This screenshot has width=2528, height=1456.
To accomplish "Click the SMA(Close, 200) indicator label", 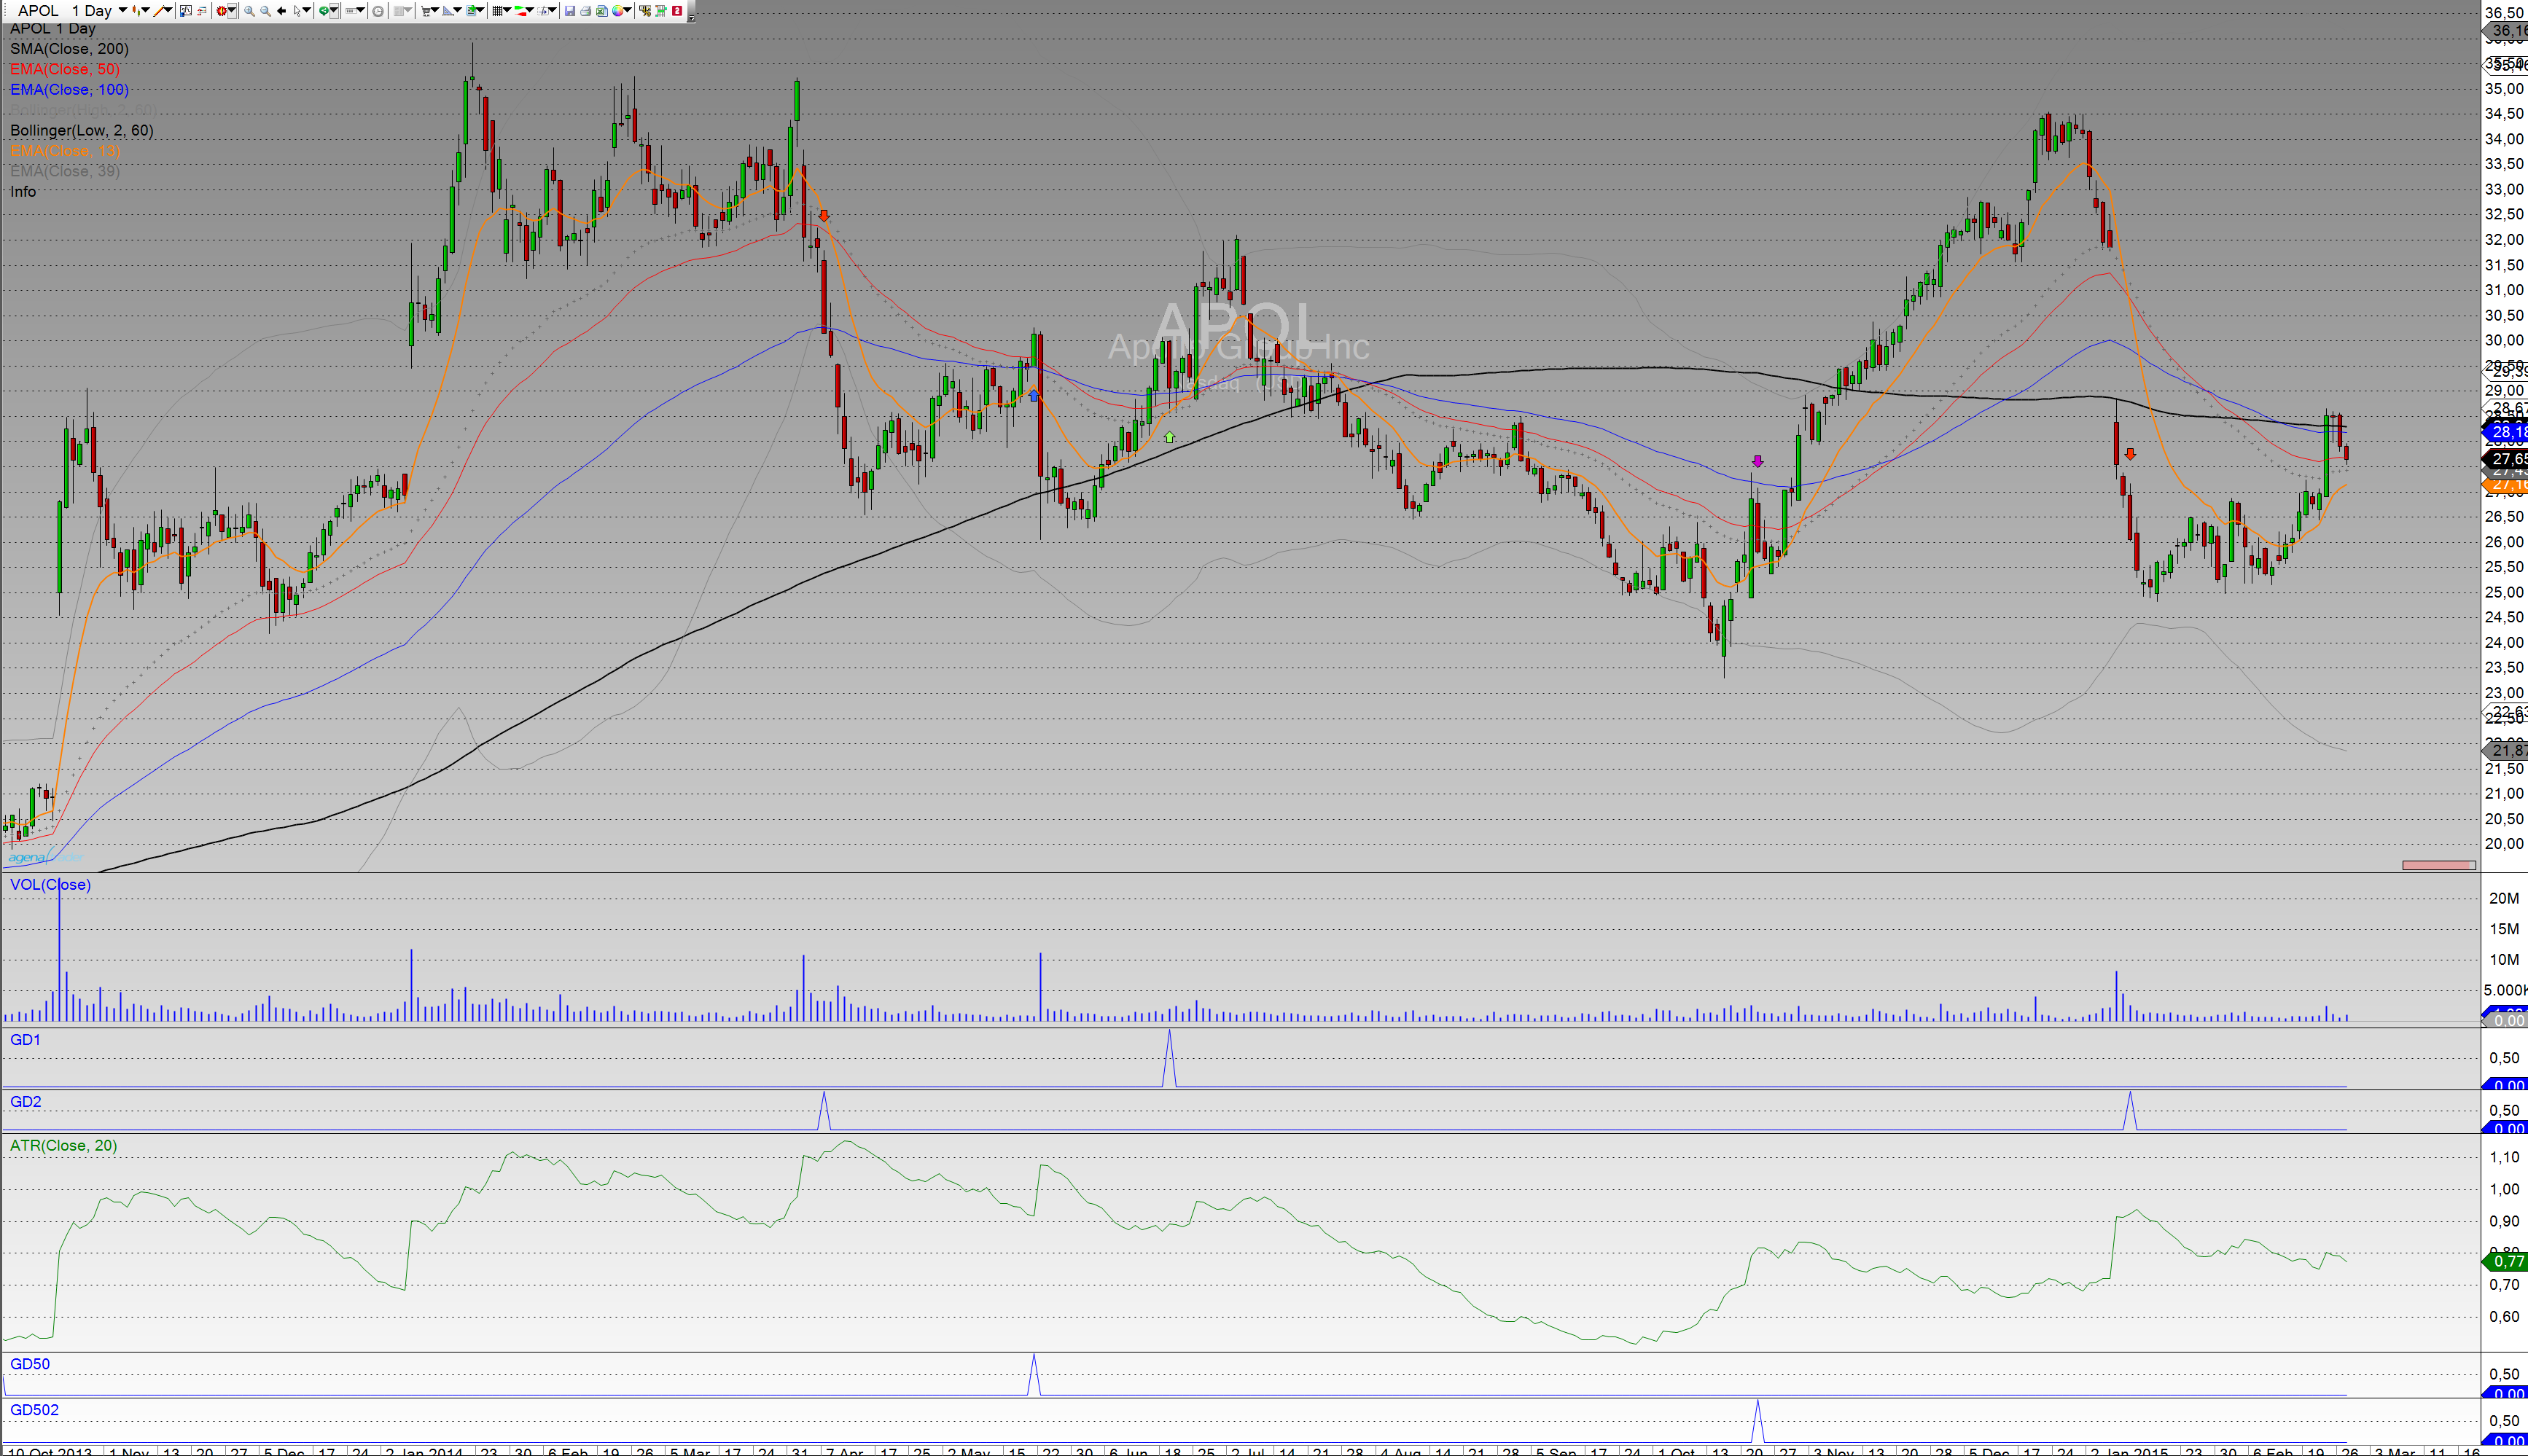I will click(69, 49).
